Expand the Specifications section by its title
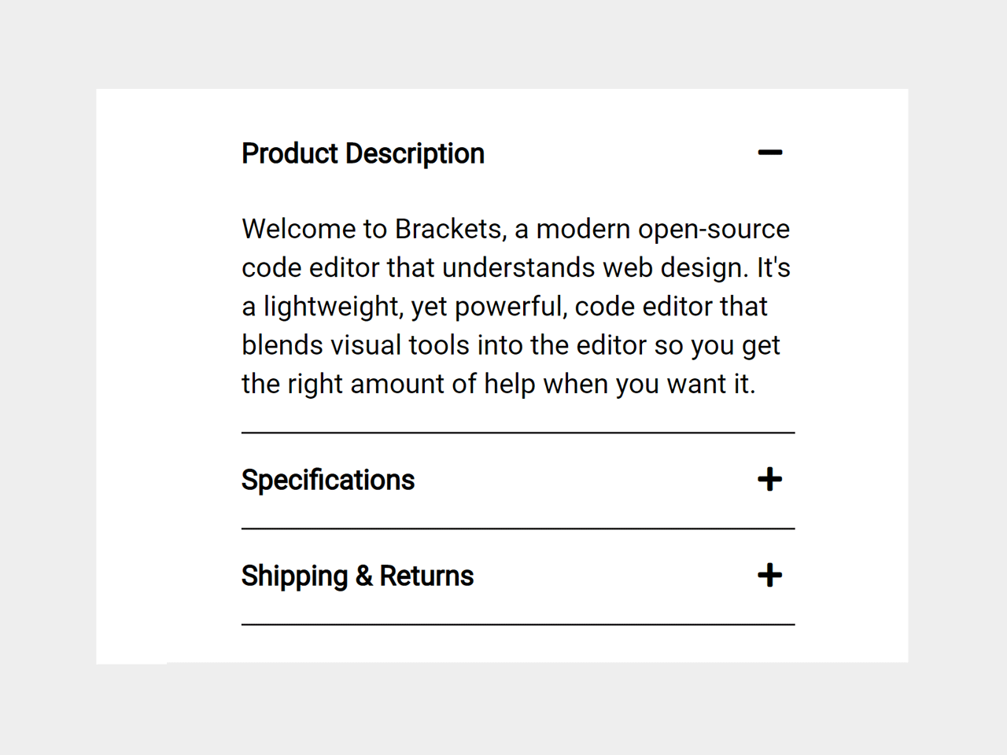1007x755 pixels. click(327, 480)
